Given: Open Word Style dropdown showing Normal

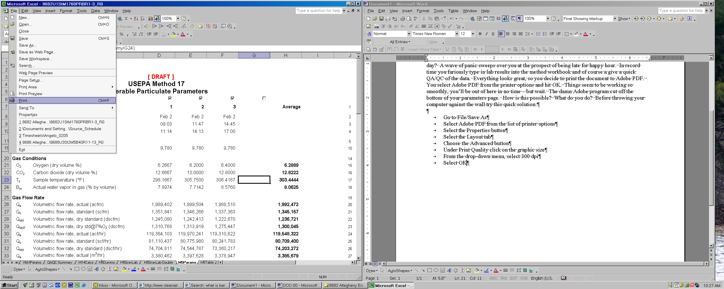Looking at the screenshot, I should click(409, 34).
